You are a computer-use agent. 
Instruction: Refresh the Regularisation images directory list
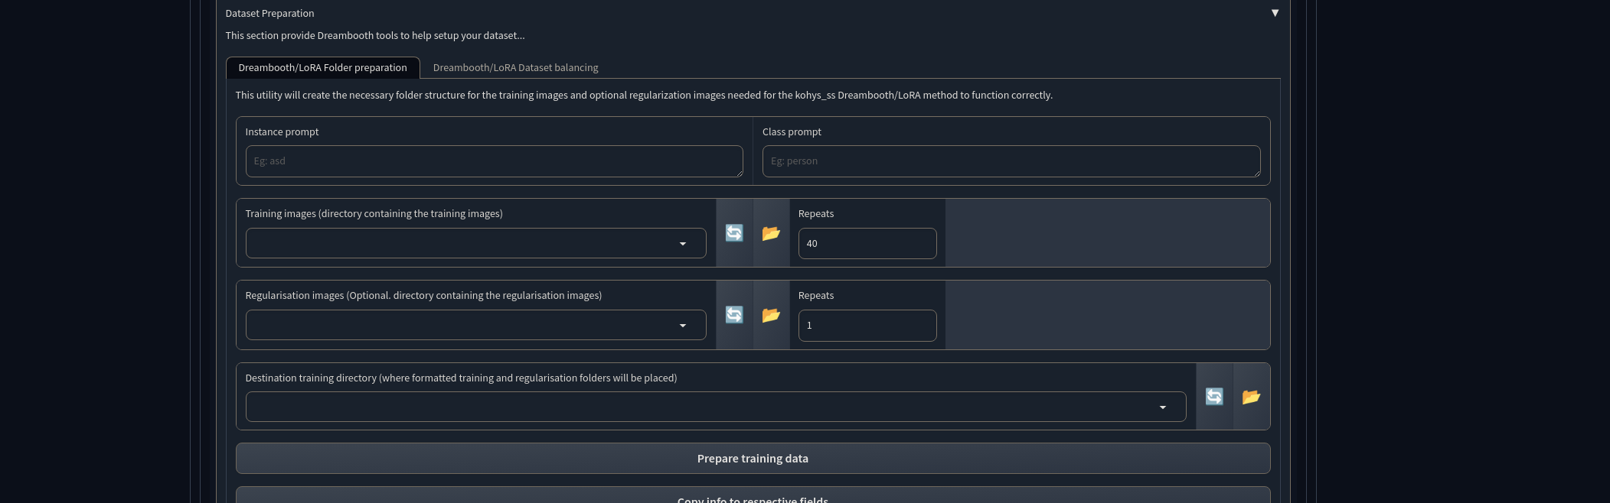click(734, 315)
